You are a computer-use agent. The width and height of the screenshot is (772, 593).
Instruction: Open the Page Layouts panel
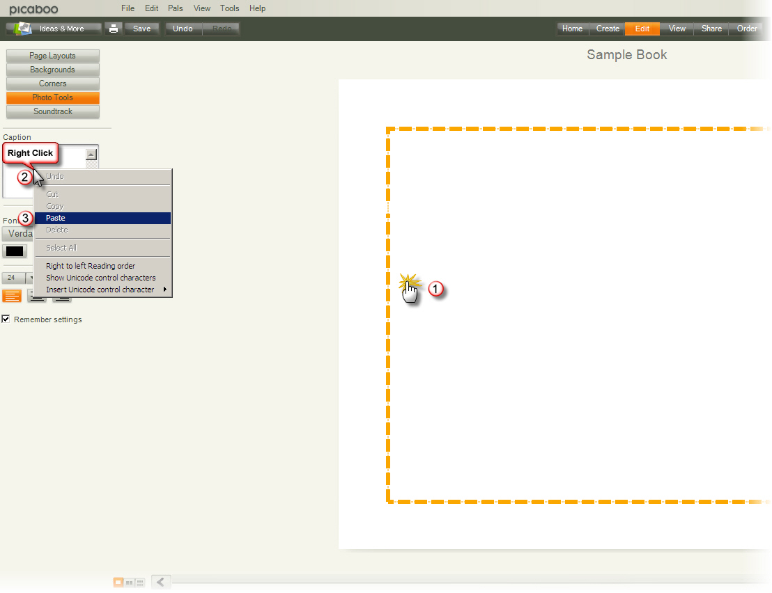pos(53,56)
